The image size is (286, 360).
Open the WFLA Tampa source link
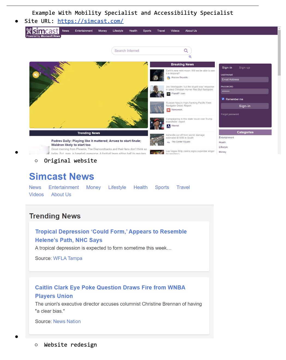point(68,258)
